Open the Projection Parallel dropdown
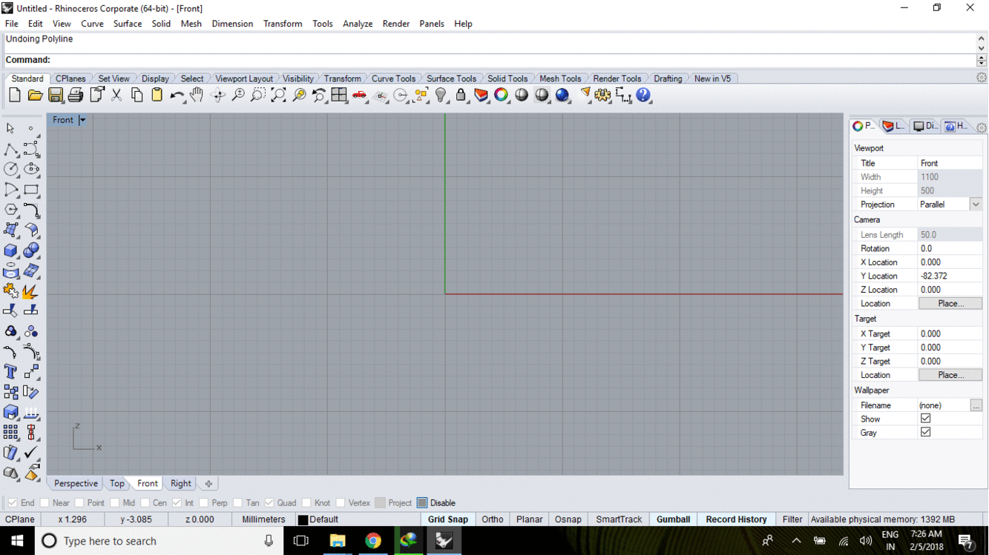 point(976,205)
